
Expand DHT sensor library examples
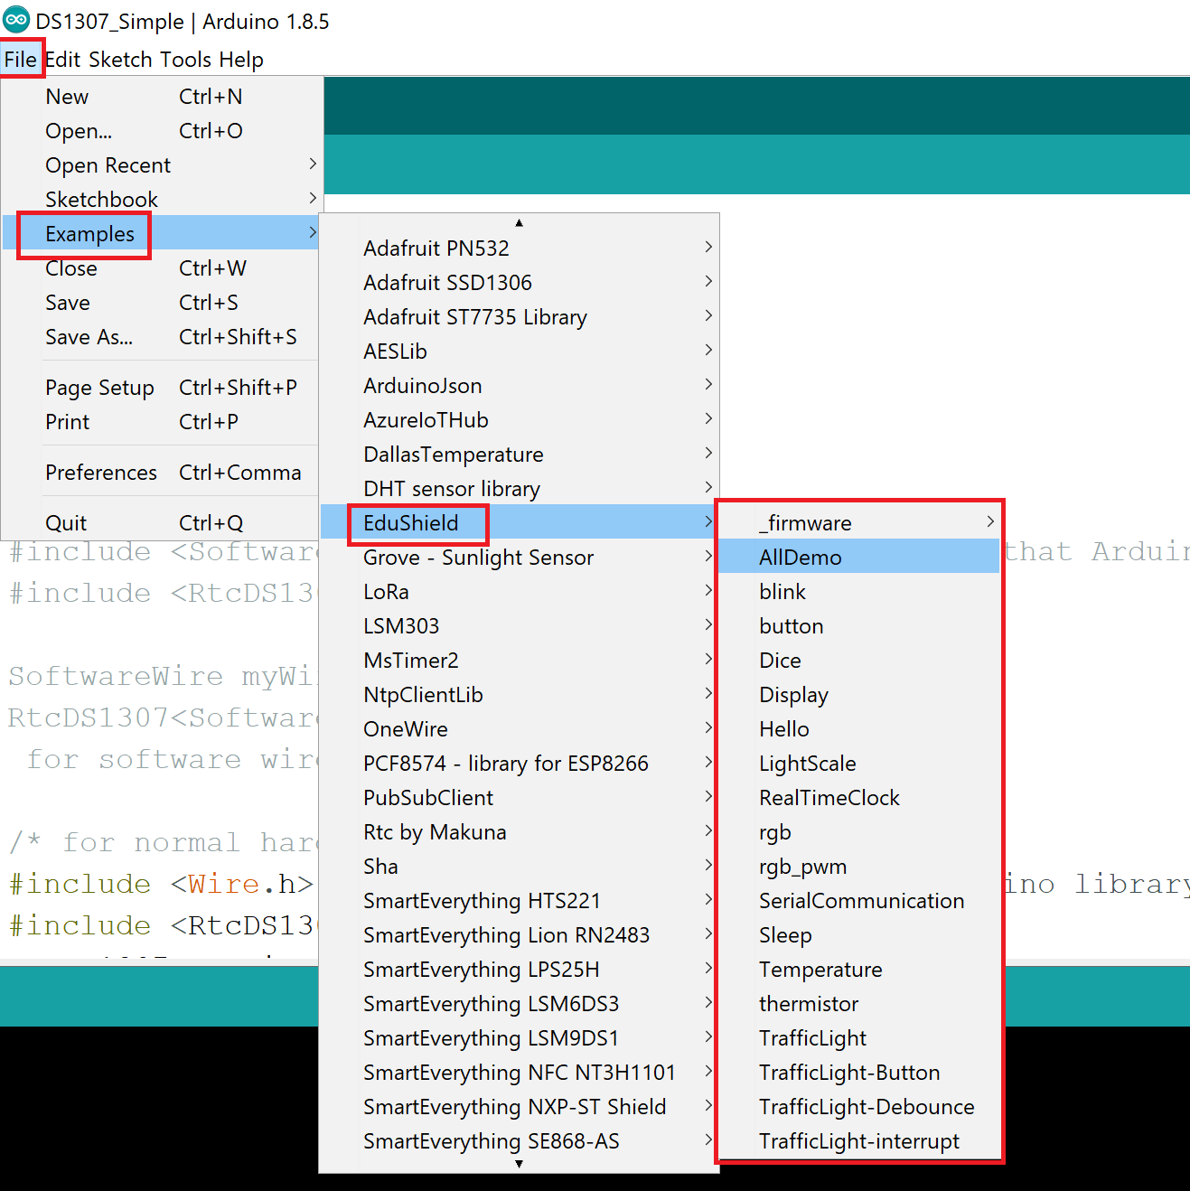(520, 489)
